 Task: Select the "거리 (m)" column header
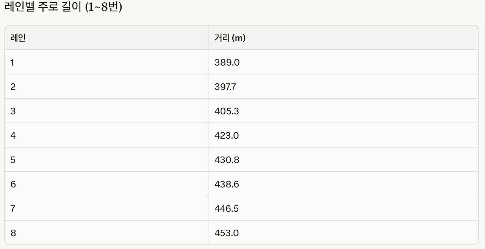(230, 38)
